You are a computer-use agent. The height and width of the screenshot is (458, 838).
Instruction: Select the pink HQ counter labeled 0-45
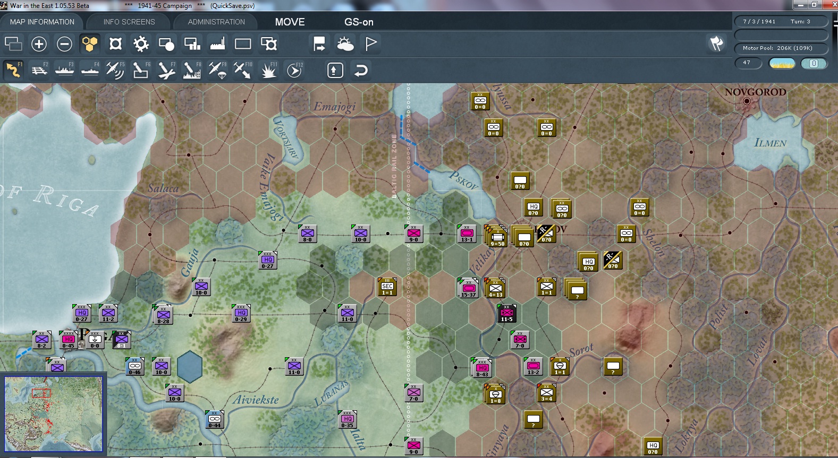[68, 340]
